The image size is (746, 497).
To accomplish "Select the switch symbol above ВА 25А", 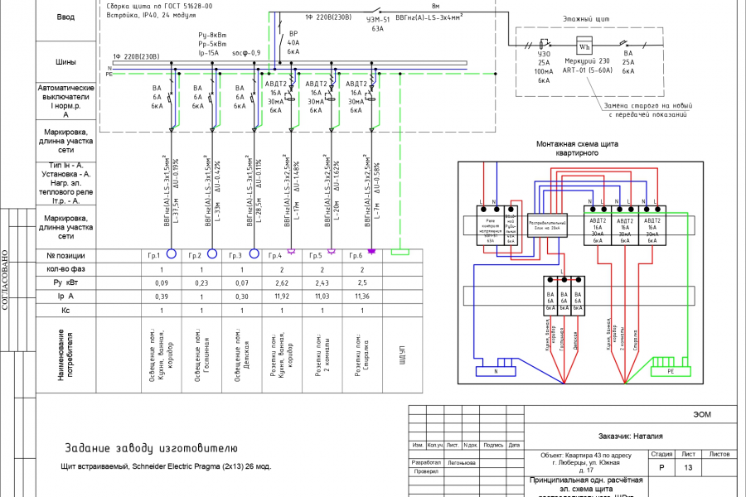I will click(624, 44).
